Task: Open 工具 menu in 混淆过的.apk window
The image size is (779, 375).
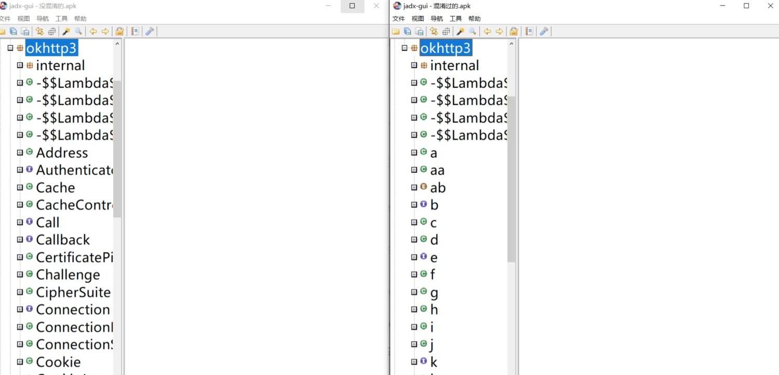Action: [x=455, y=19]
